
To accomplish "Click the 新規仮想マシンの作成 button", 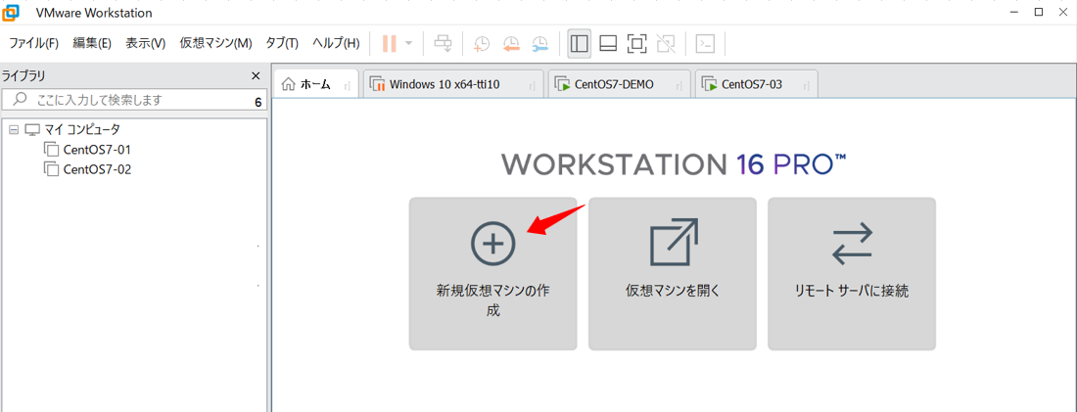I will pos(492,274).
